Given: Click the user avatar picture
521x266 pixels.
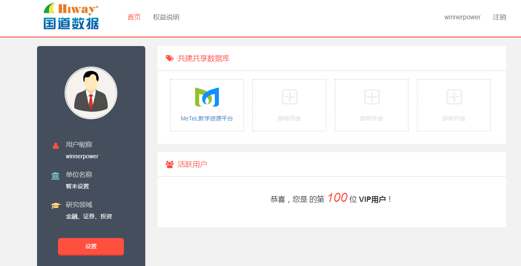Looking at the screenshot, I should pyautogui.click(x=91, y=93).
